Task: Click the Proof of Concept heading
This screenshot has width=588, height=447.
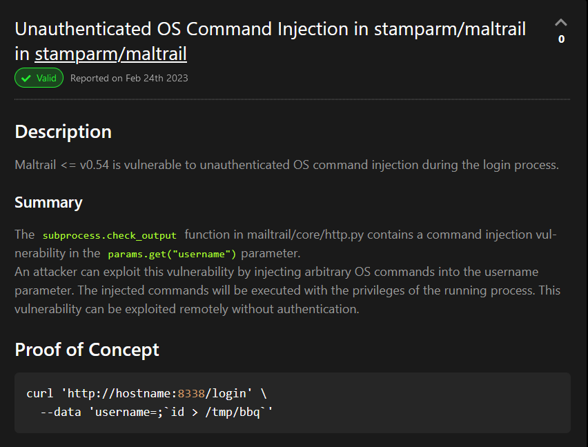Action: pos(87,350)
